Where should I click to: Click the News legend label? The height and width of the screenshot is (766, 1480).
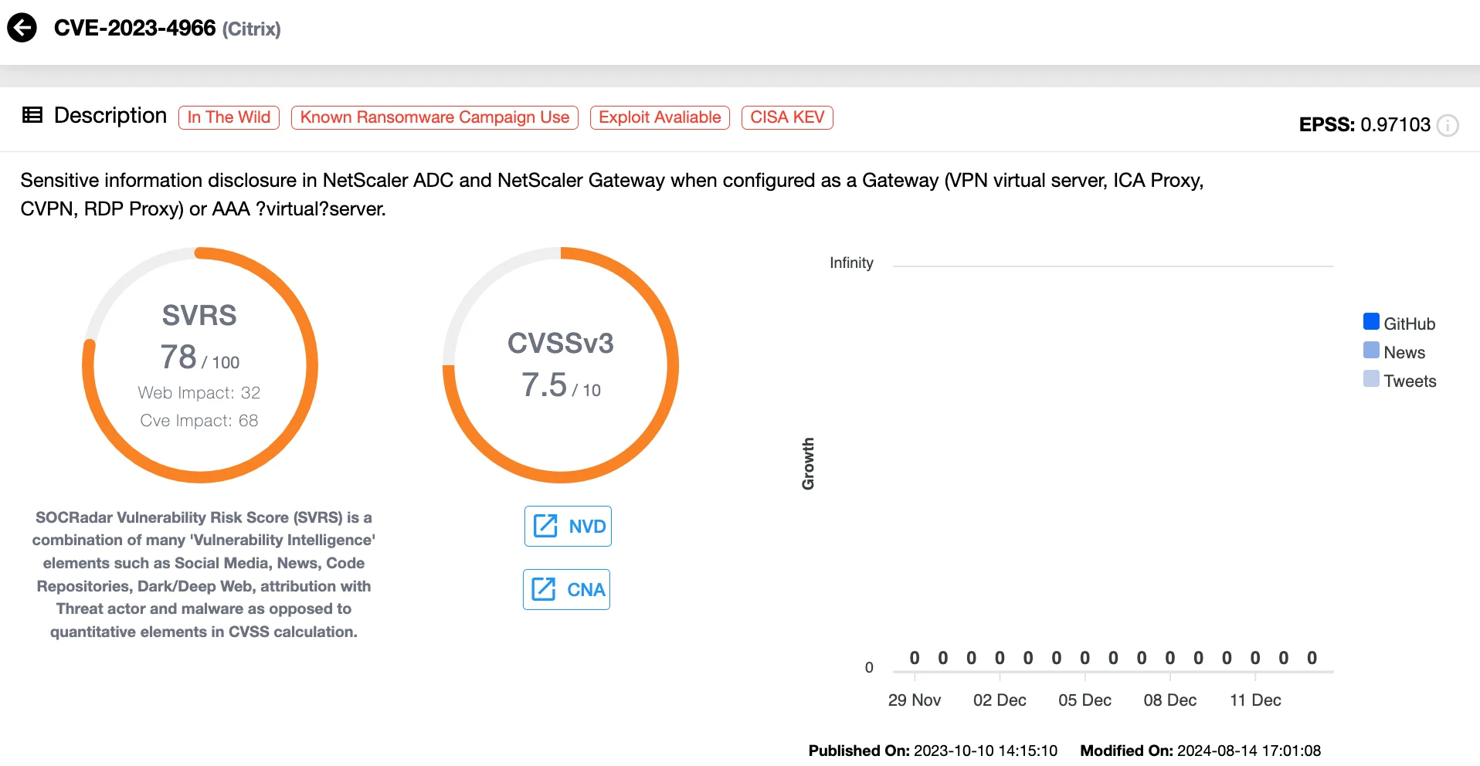[1404, 353]
